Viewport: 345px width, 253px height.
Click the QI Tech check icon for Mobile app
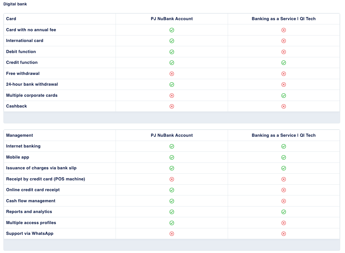point(284,157)
